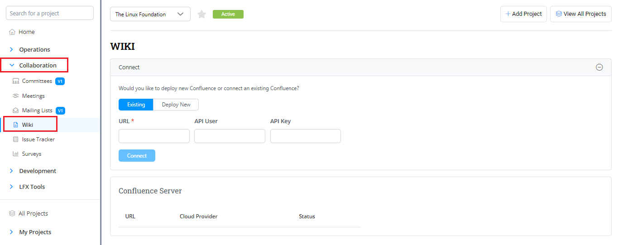The width and height of the screenshot is (618, 245).
Task: Select the Existing Confluence option
Action: (x=136, y=105)
